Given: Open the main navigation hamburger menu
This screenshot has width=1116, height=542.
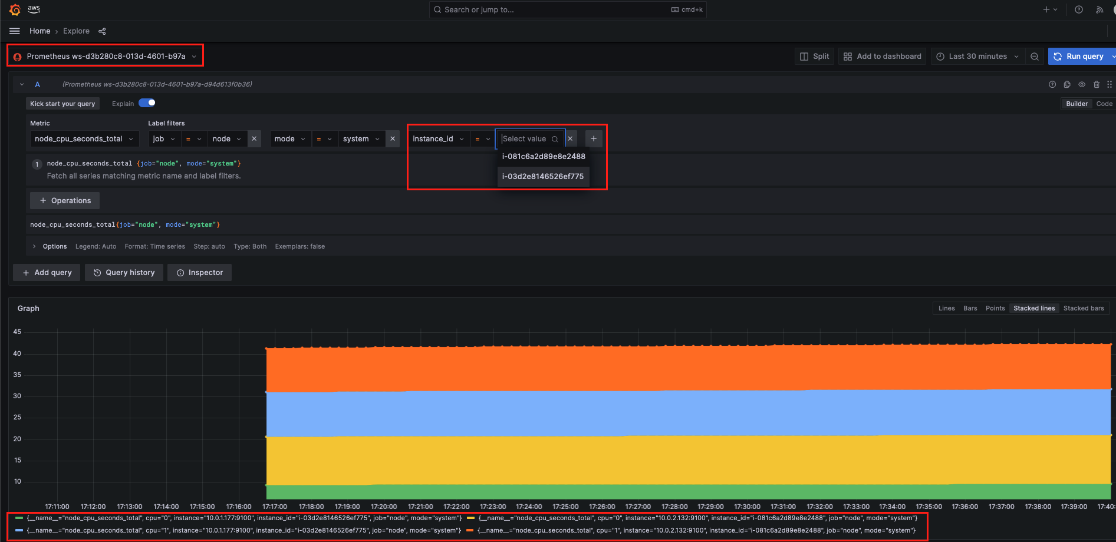Looking at the screenshot, I should [x=14, y=31].
